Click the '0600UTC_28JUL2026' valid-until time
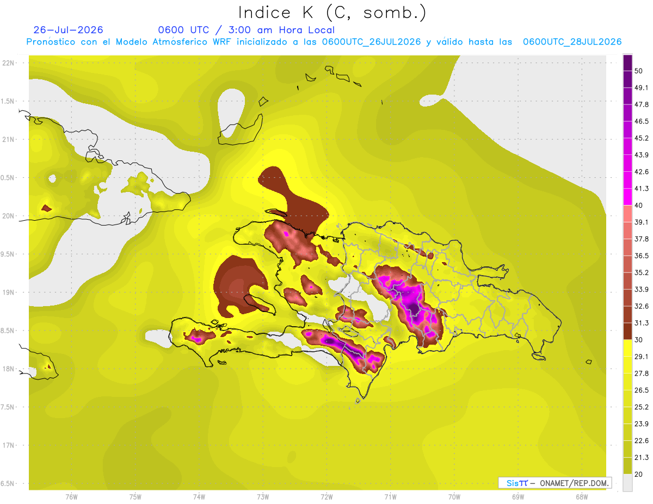Viewport: 653px width, 504px height. click(572, 42)
